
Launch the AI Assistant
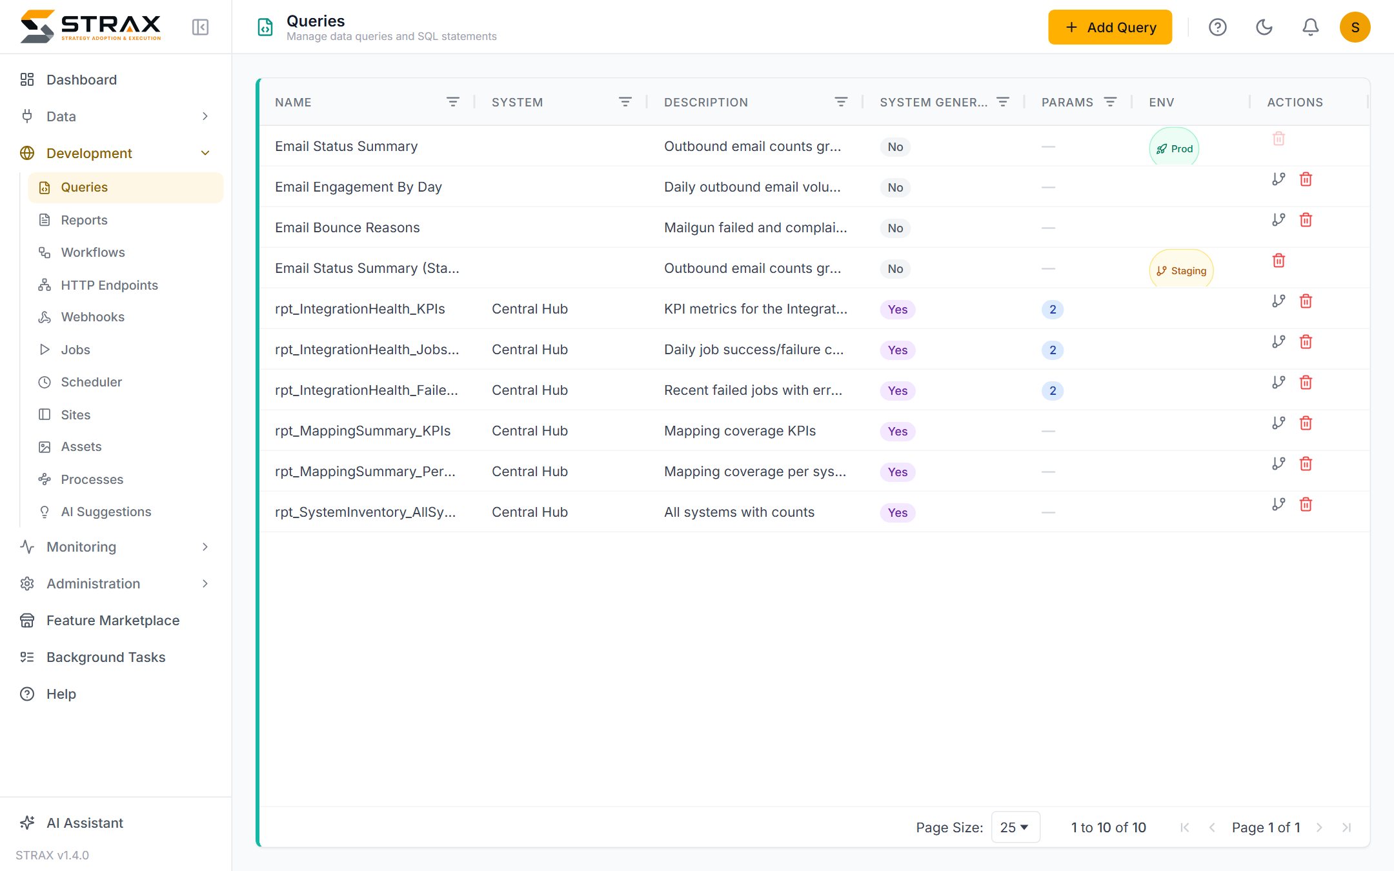pos(115,823)
